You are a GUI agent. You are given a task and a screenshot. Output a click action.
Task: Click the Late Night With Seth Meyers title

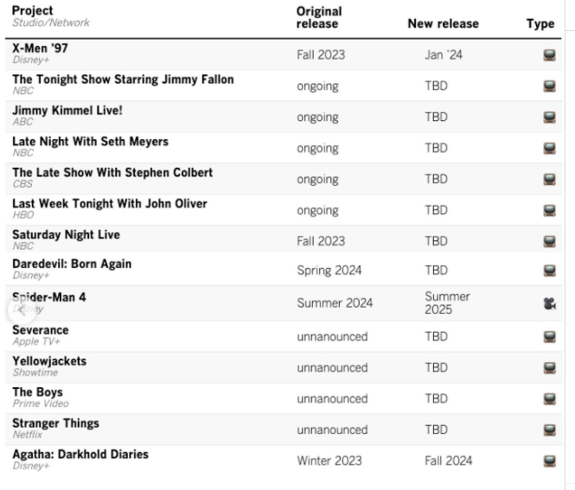(x=90, y=142)
